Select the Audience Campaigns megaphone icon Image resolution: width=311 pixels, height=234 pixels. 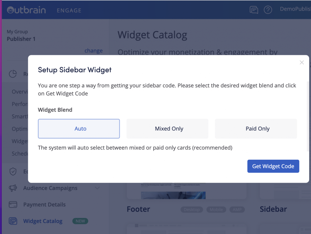coord(13,188)
